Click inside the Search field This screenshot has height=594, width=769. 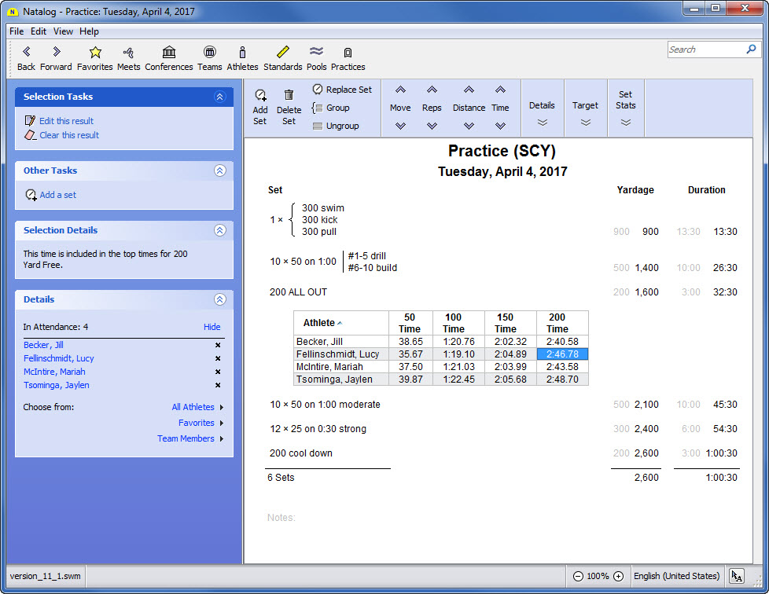click(x=705, y=49)
